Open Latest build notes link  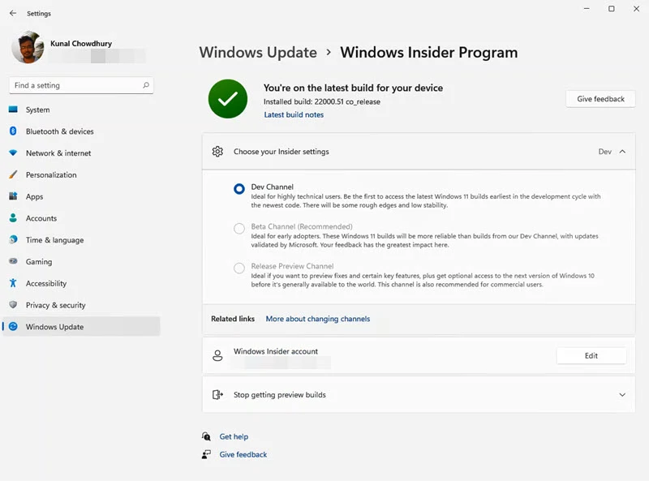click(294, 114)
